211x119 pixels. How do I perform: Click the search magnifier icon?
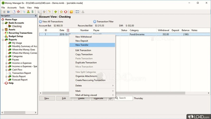(117, 98)
